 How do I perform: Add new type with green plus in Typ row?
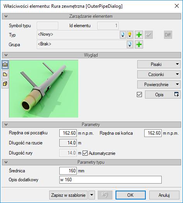click(139, 35)
